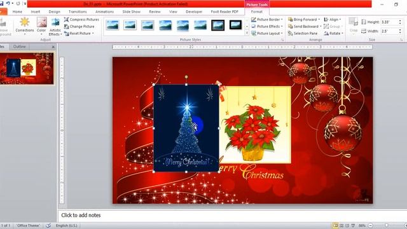Open Size group dialog launcher
Screen dimensions: 407x229
(401, 39)
